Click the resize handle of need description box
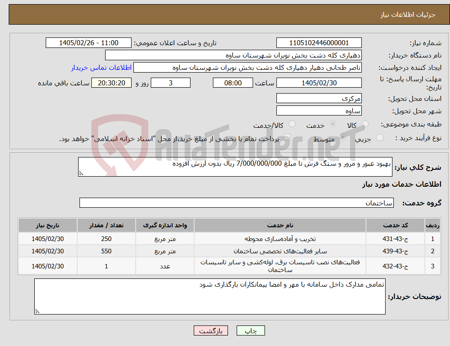 pos(81,173)
